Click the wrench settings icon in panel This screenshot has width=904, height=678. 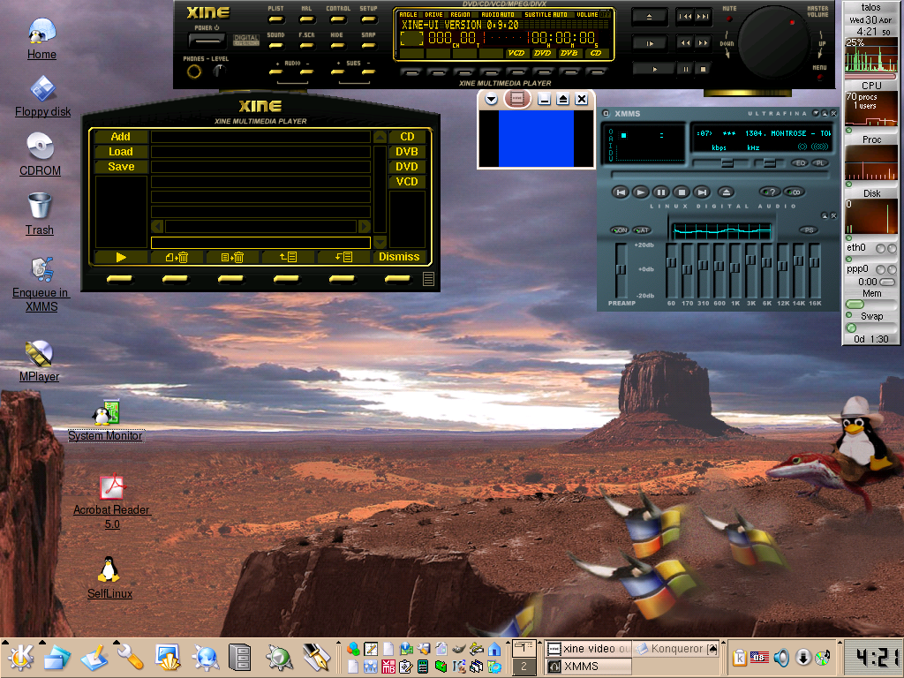(x=131, y=658)
